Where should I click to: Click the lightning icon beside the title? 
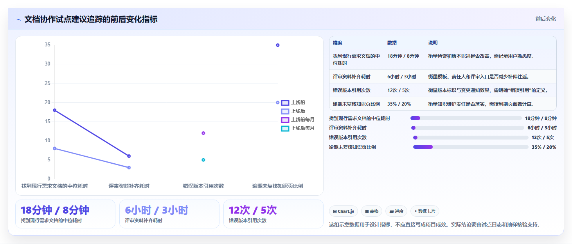(x=18, y=19)
